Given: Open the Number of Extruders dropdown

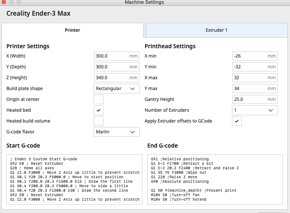Looking at the screenshot, I should (x=255, y=110).
